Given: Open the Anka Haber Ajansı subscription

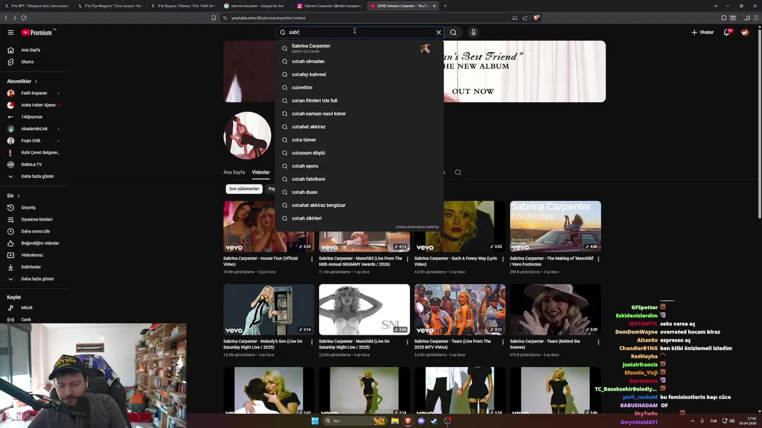Looking at the screenshot, I should 34,105.
